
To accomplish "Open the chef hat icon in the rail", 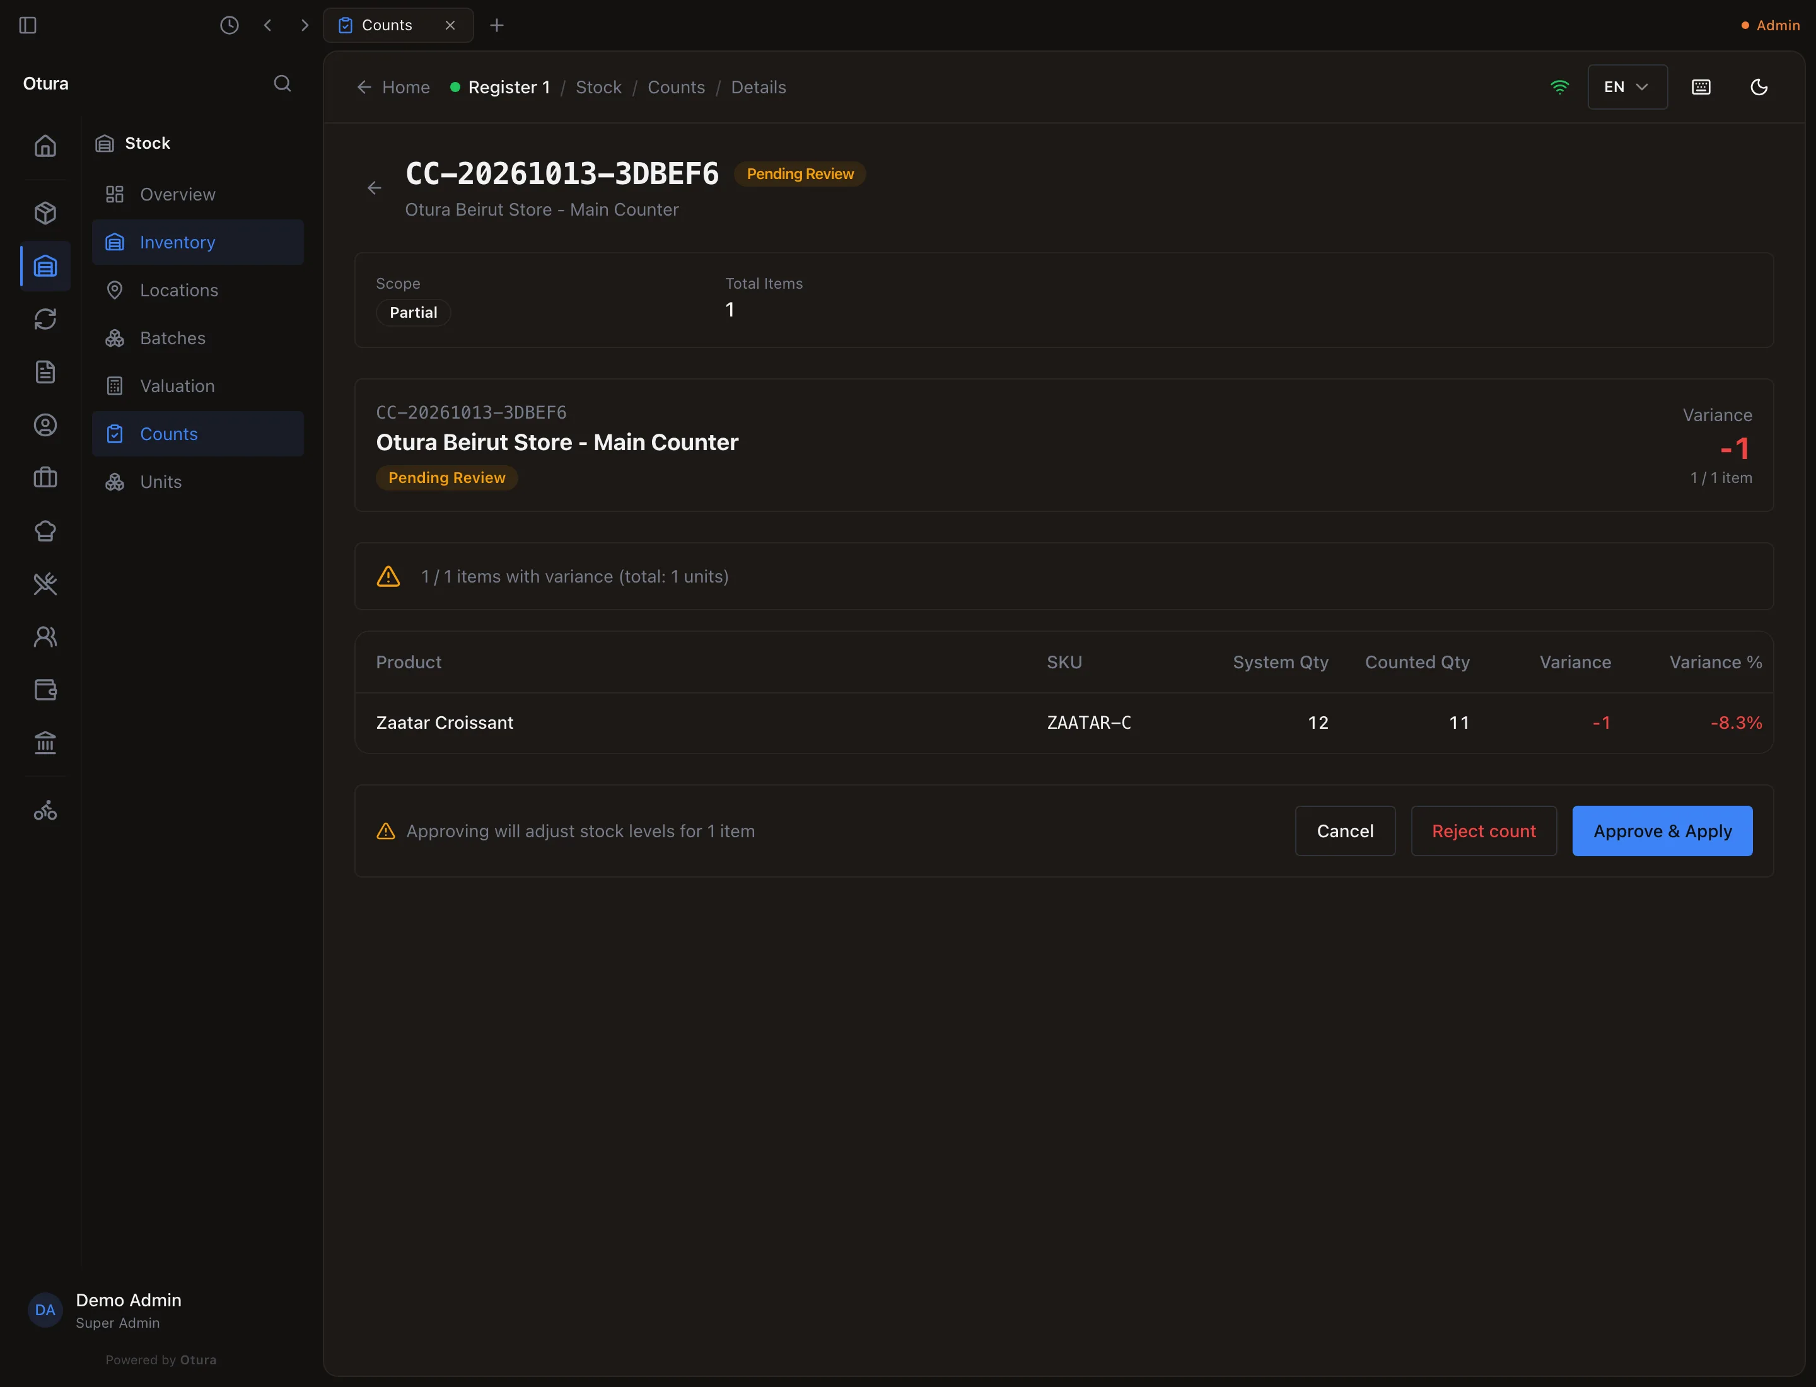I will 45,531.
